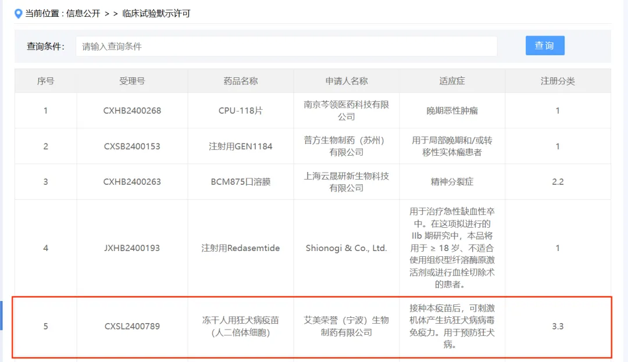The image size is (628, 362).
Task: Click the 序号 column header
Action: coord(45,81)
